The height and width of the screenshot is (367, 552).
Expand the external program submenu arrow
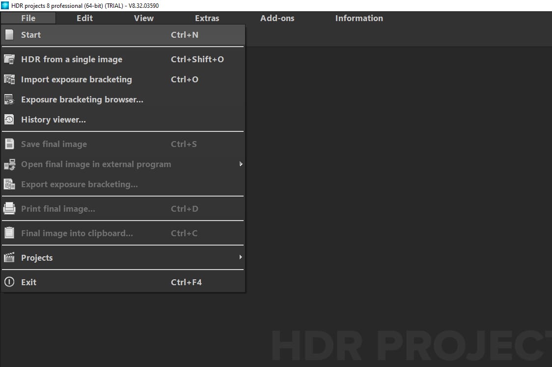pyautogui.click(x=241, y=164)
